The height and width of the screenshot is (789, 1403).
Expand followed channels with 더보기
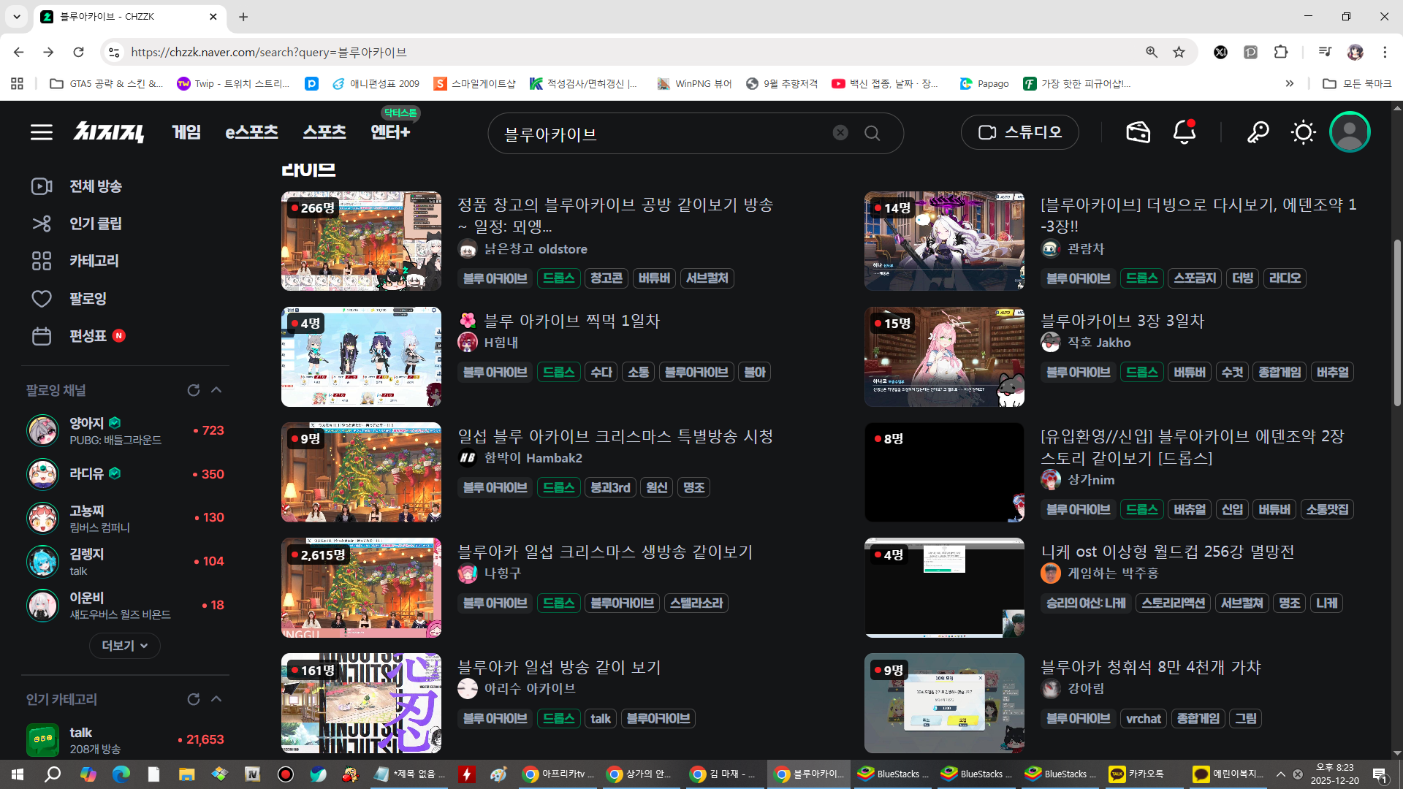pyautogui.click(x=125, y=646)
